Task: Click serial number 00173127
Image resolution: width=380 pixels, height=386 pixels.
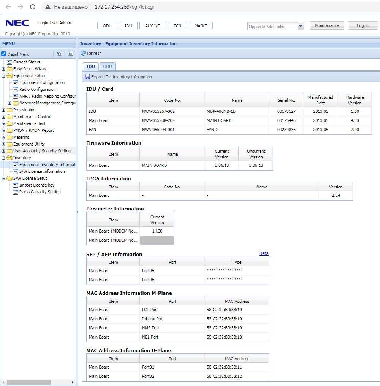Action: [286, 111]
